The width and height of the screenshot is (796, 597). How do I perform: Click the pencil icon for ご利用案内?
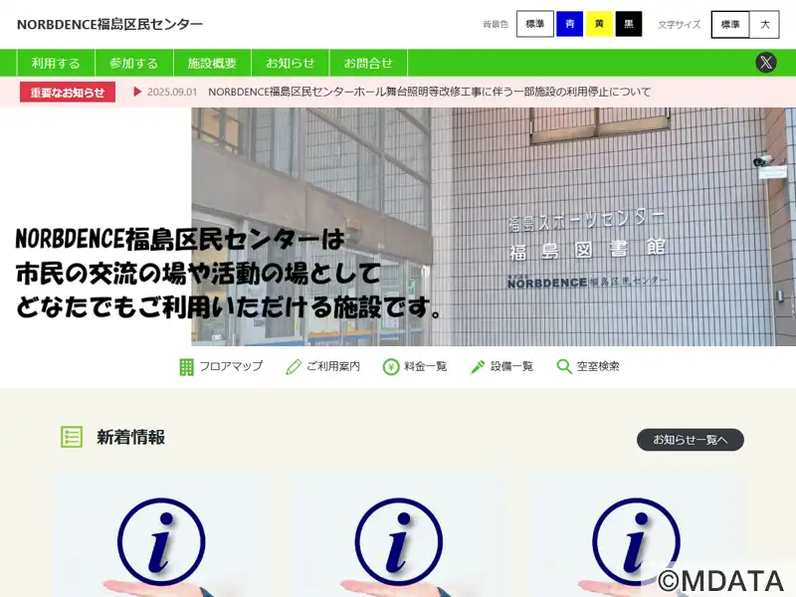[x=294, y=366]
